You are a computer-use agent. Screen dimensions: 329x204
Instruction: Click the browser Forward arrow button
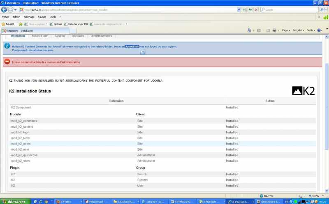(x=10, y=9)
